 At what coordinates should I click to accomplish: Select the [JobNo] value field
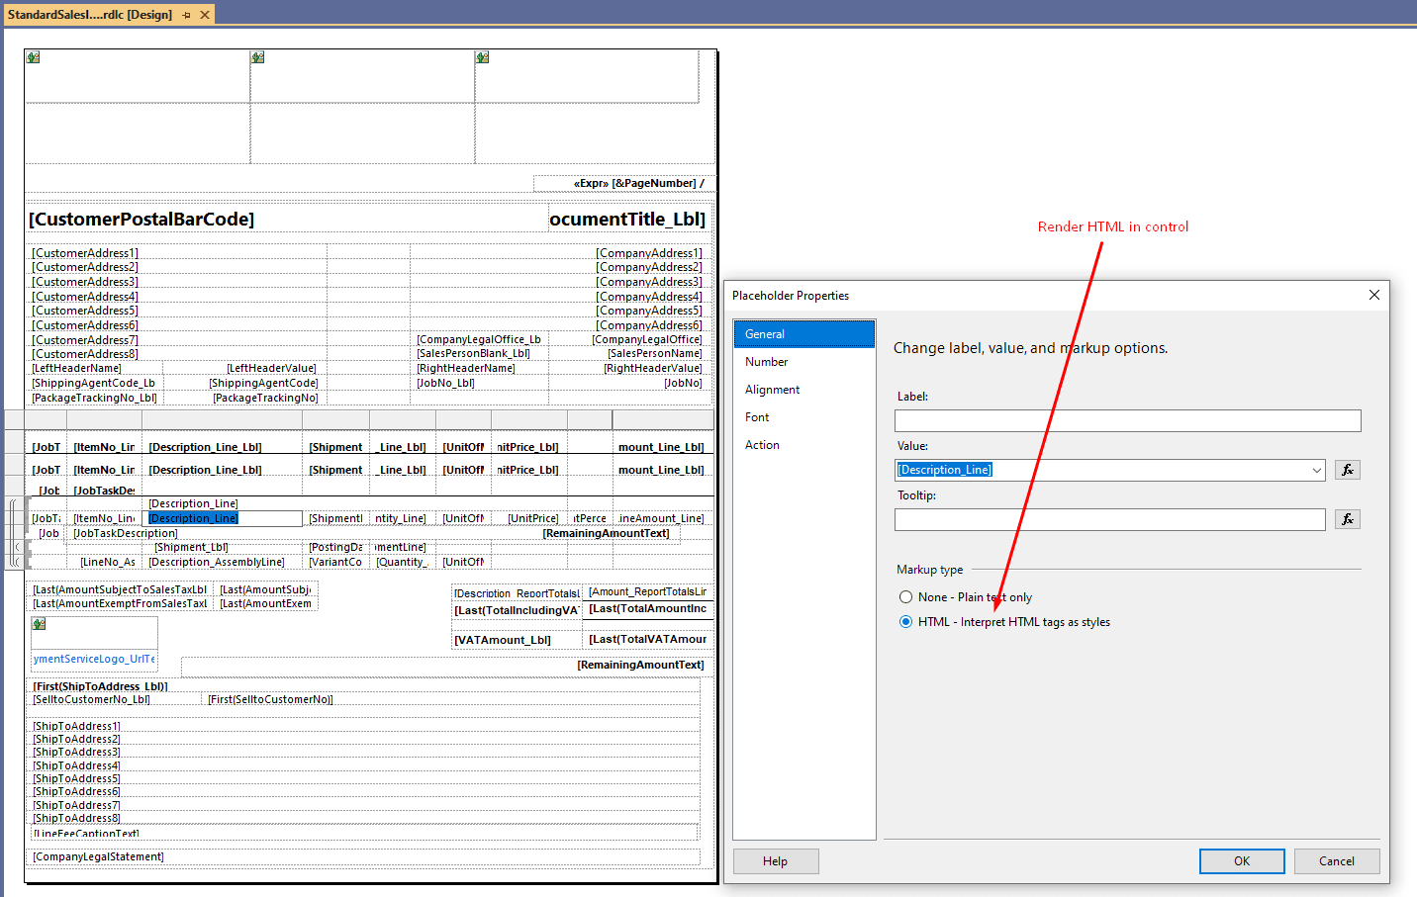pyautogui.click(x=683, y=383)
